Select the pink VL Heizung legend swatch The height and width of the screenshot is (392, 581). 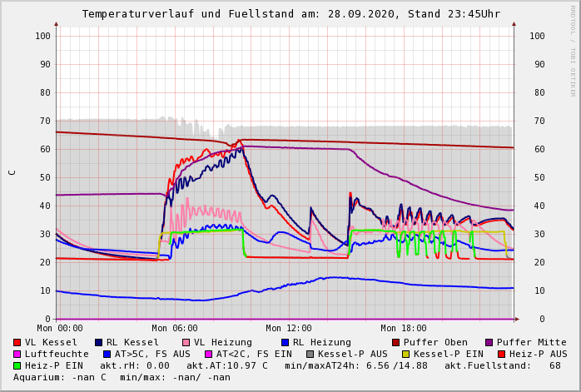click(186, 342)
